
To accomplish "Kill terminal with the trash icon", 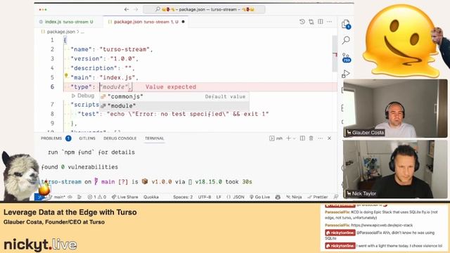I will pos(311,138).
